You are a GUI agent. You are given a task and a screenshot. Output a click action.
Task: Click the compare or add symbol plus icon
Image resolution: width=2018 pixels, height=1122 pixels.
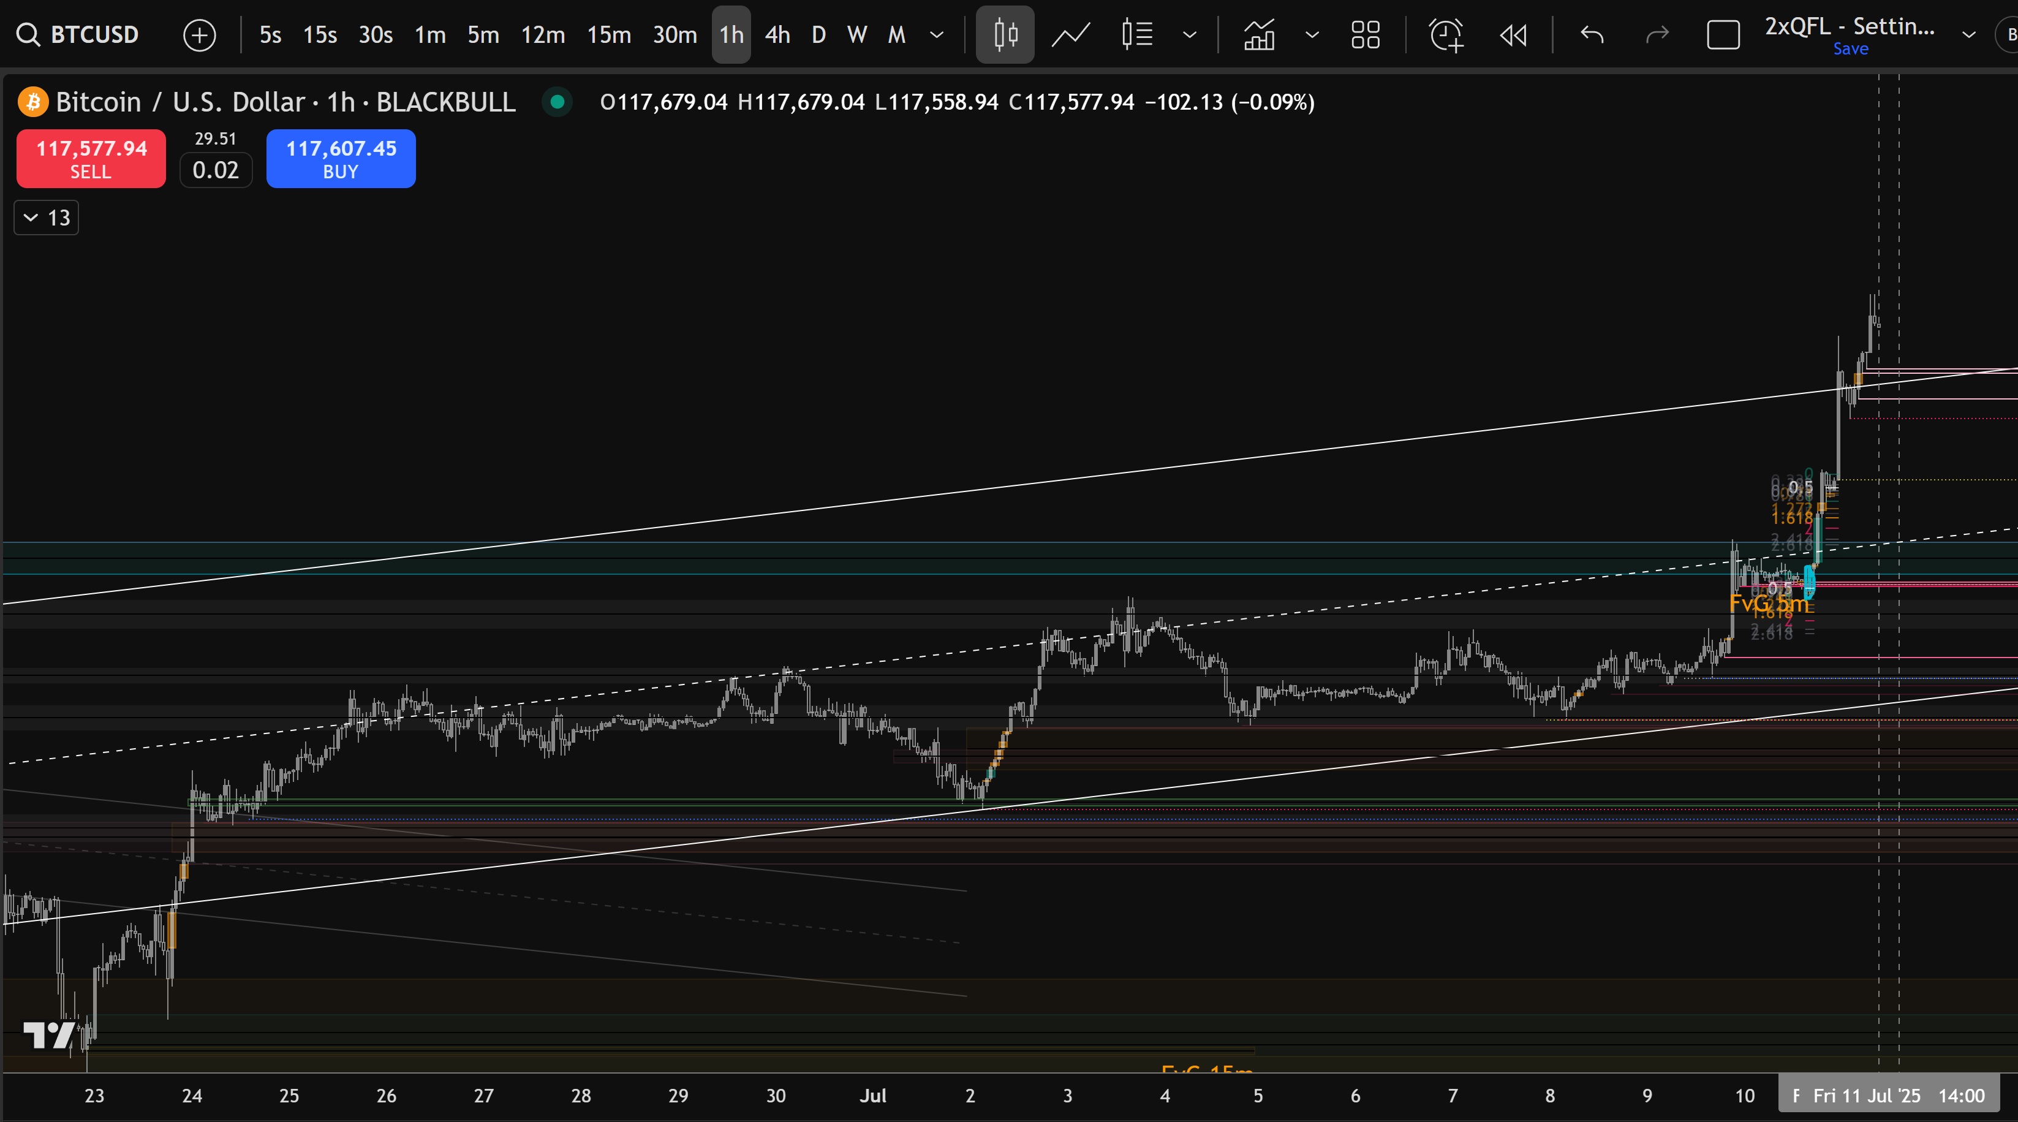(x=199, y=36)
